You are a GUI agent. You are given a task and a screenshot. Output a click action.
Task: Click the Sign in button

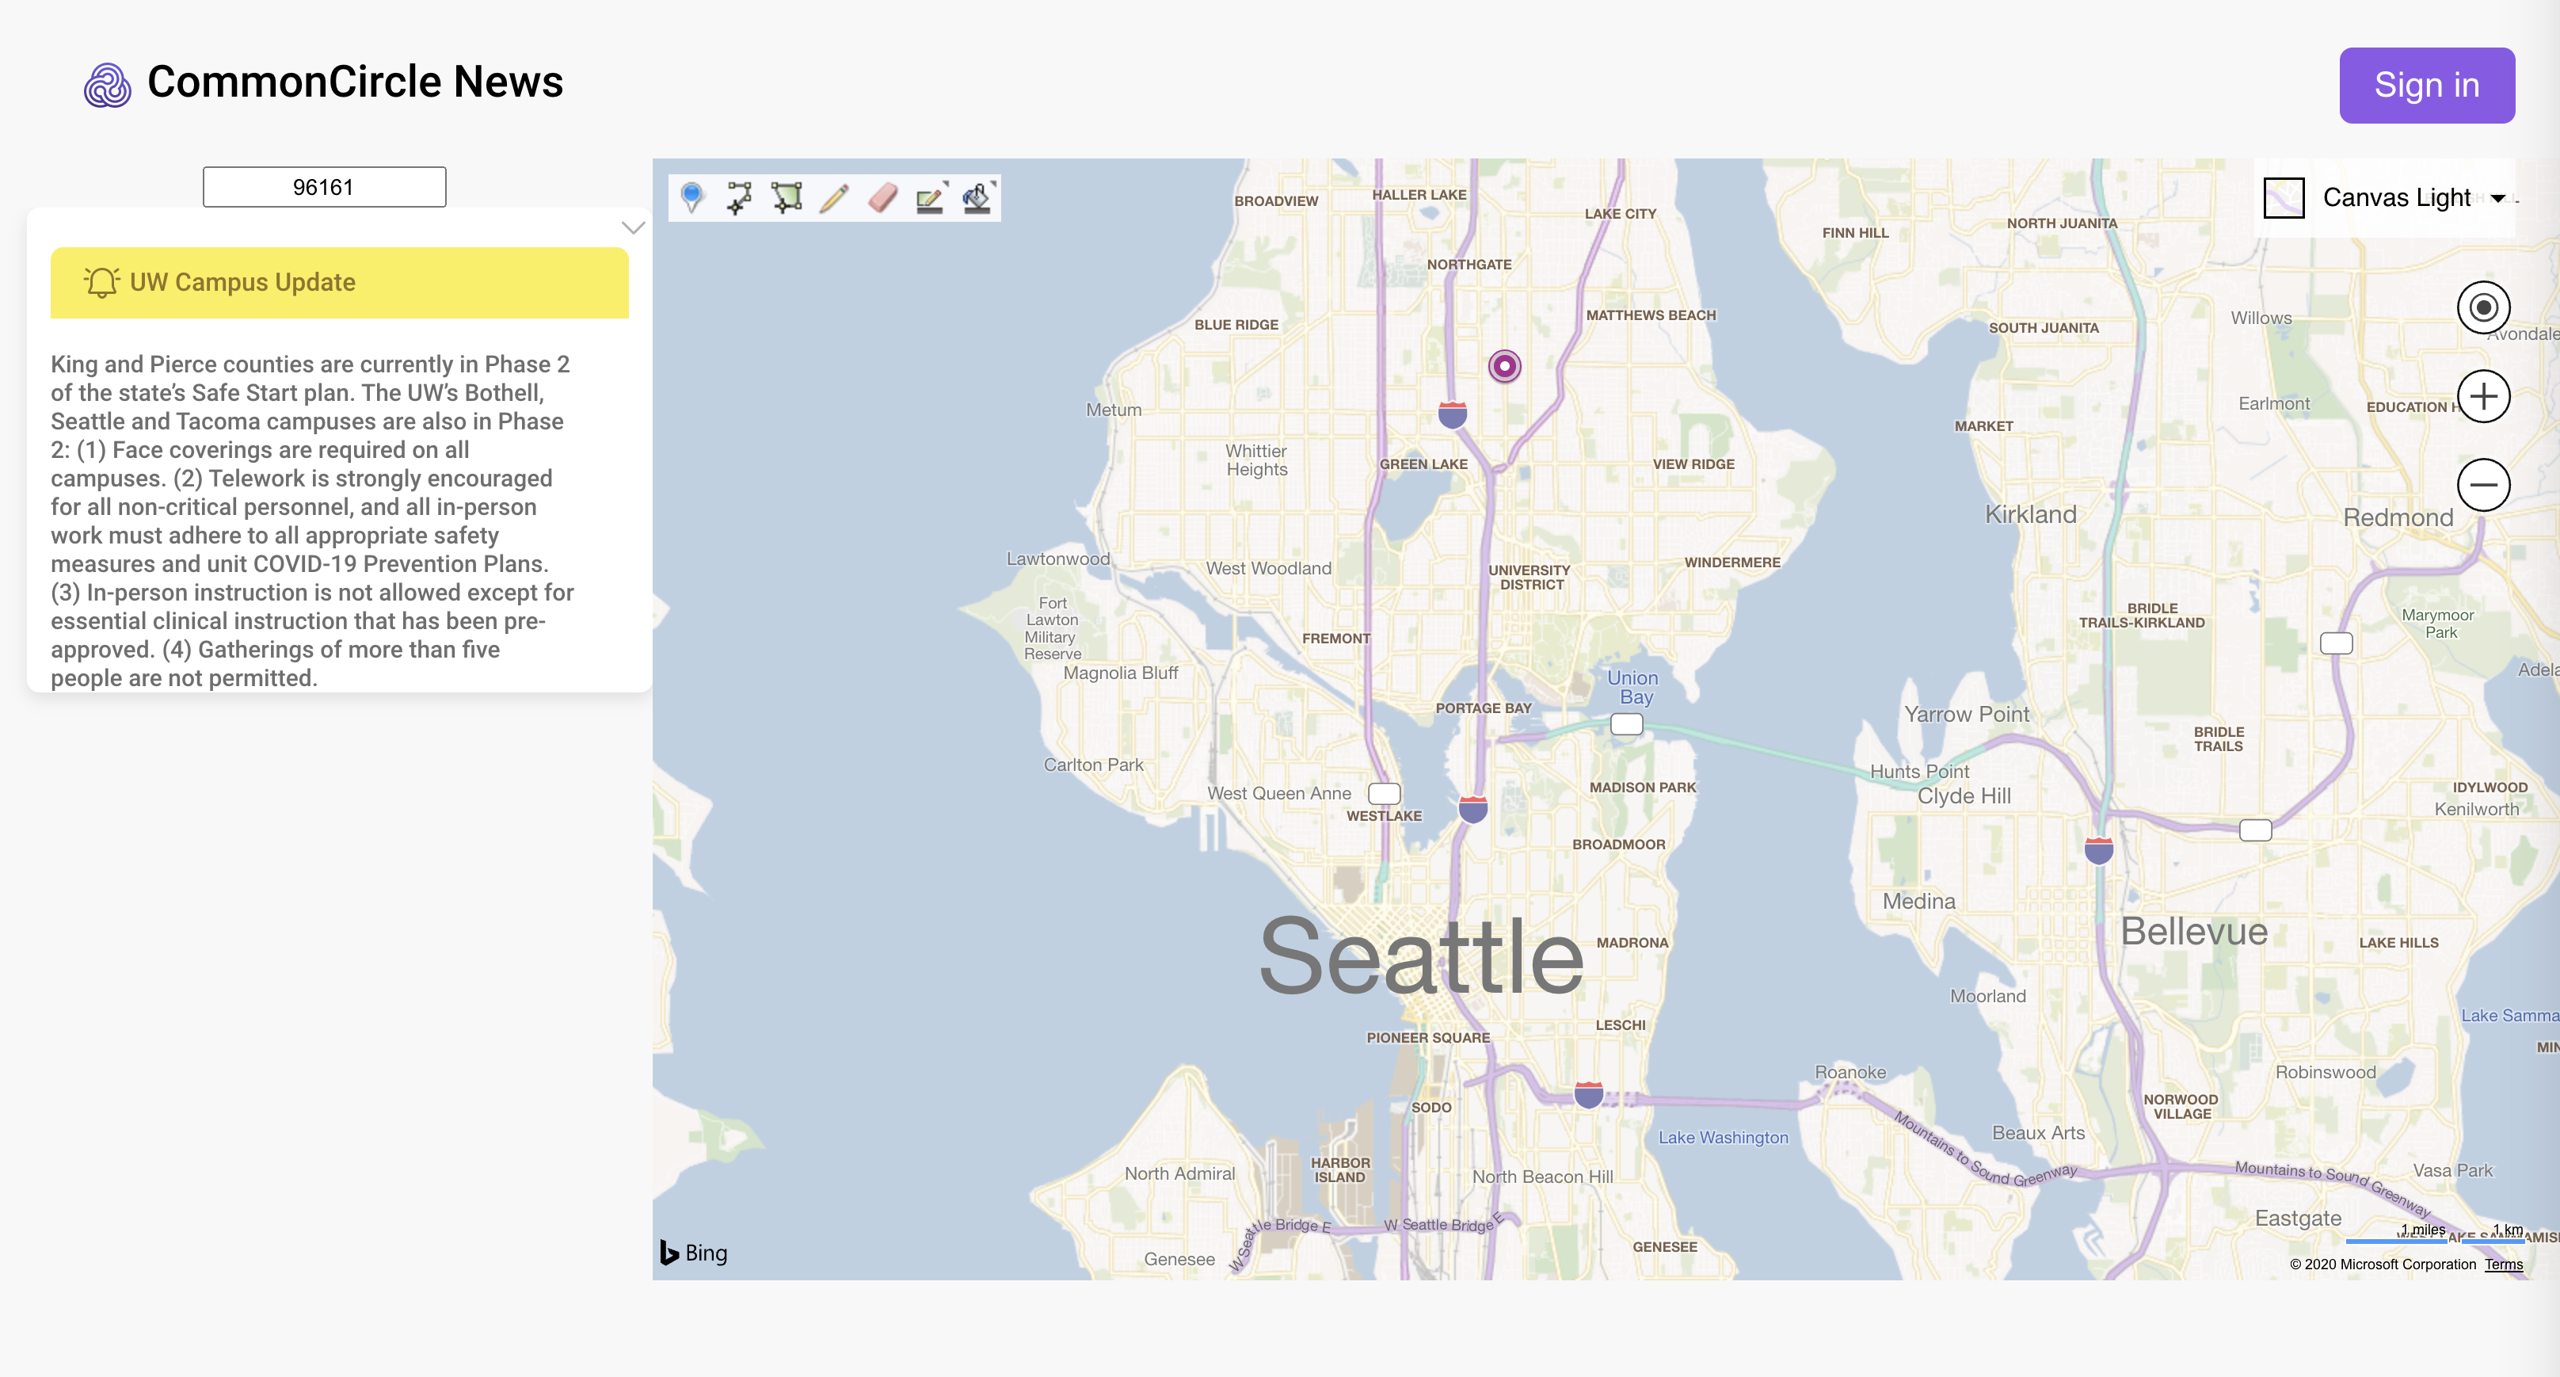(x=2429, y=82)
